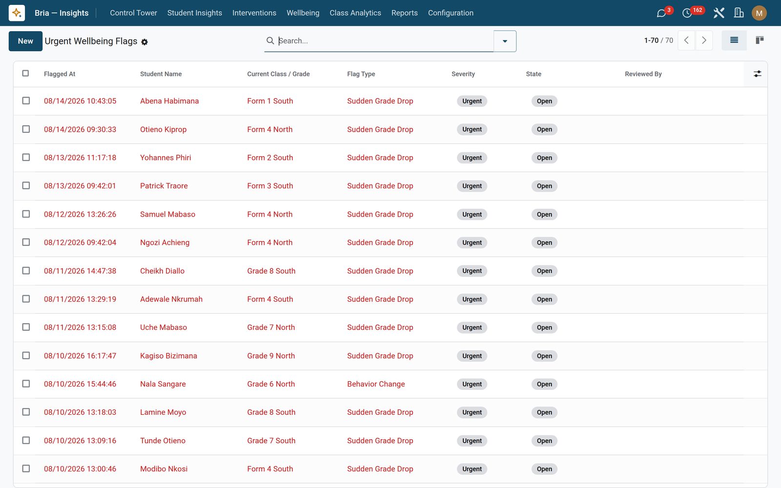This screenshot has height=488, width=781.
Task: Select the checkbox for Nala Sangare row
Action: pyautogui.click(x=26, y=384)
